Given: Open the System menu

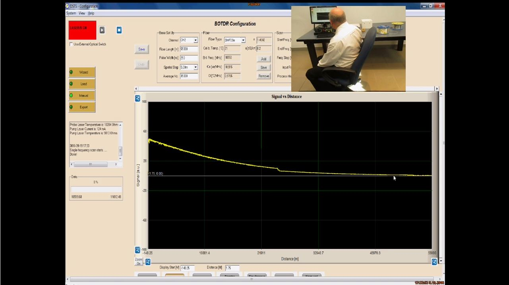Looking at the screenshot, I should [x=71, y=13].
